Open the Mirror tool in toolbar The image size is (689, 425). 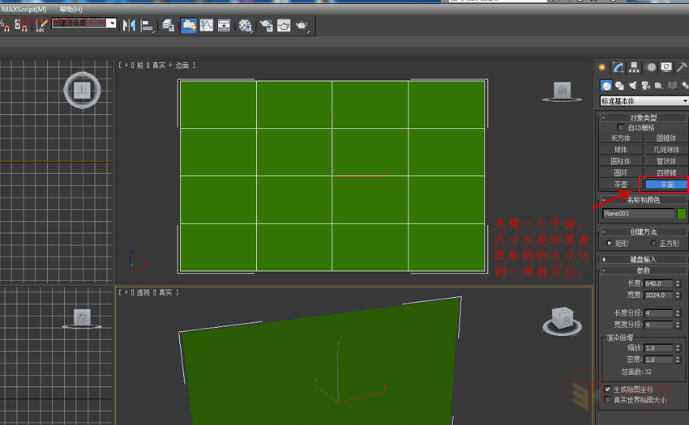[129, 26]
